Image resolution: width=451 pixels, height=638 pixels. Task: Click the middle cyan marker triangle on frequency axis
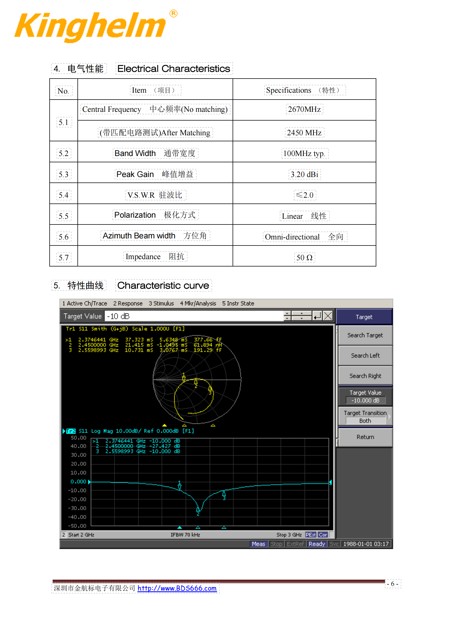click(x=198, y=528)
